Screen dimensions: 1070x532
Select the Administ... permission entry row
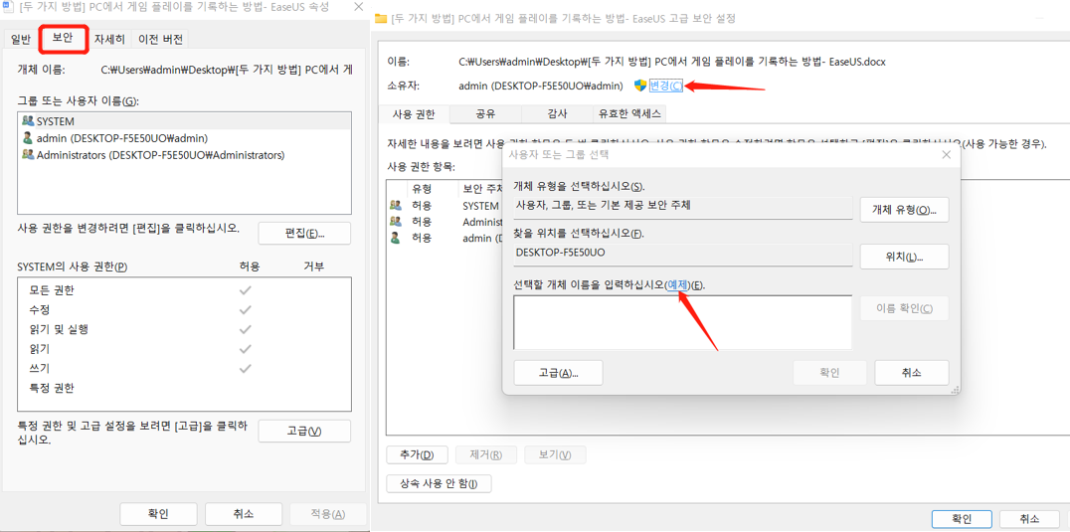(445, 222)
